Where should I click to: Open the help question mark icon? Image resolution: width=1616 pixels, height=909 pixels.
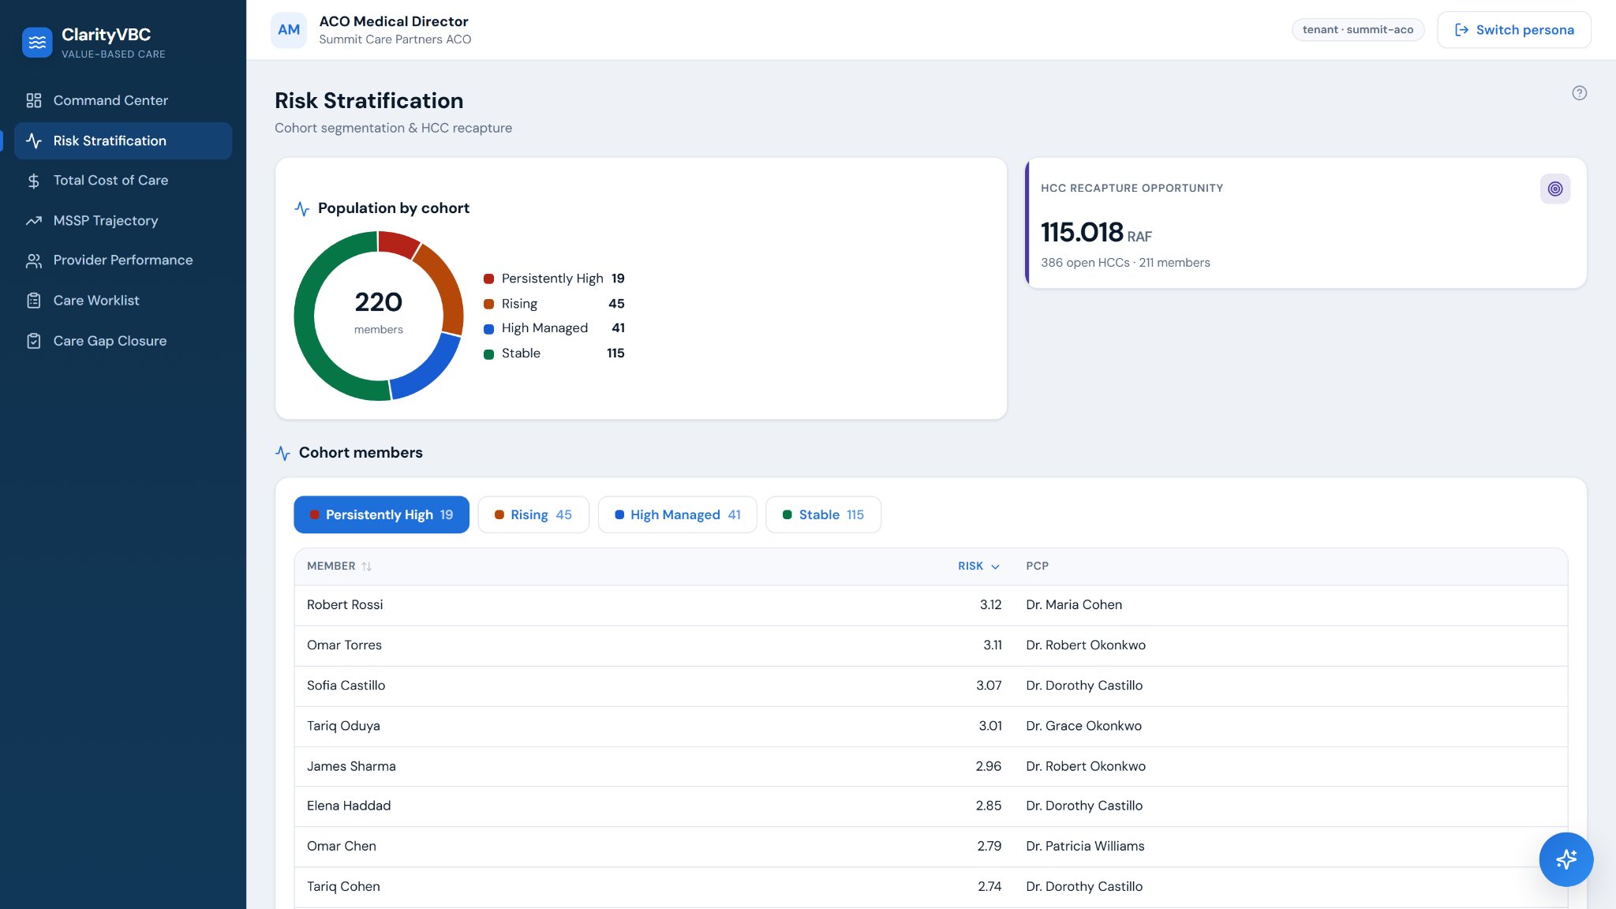point(1579,93)
